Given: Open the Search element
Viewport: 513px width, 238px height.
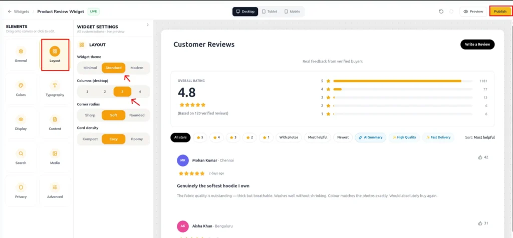Looking at the screenshot, I should point(21,157).
